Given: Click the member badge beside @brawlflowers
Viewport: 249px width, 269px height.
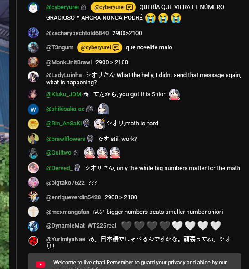Looking at the screenshot, I should point(90,139).
